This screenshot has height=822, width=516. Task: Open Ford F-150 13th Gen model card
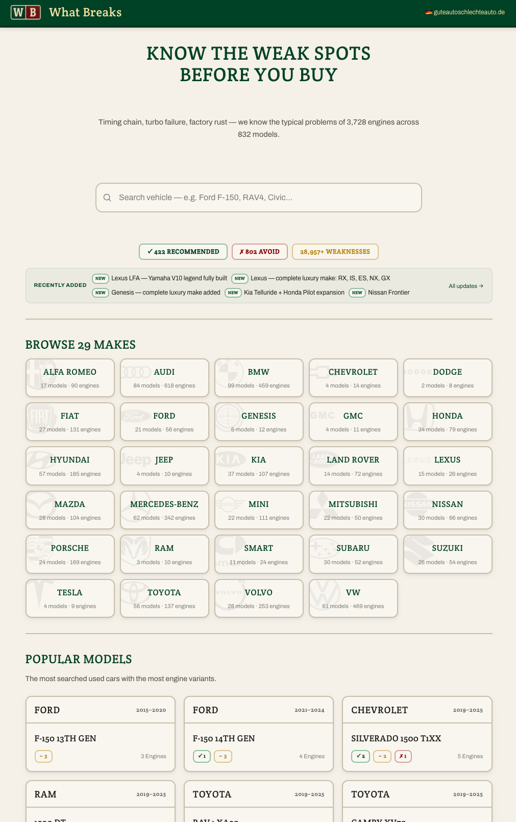101,734
